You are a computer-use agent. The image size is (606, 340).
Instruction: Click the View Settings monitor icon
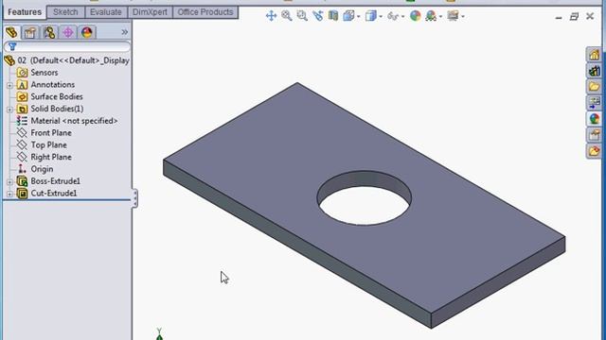(x=453, y=16)
